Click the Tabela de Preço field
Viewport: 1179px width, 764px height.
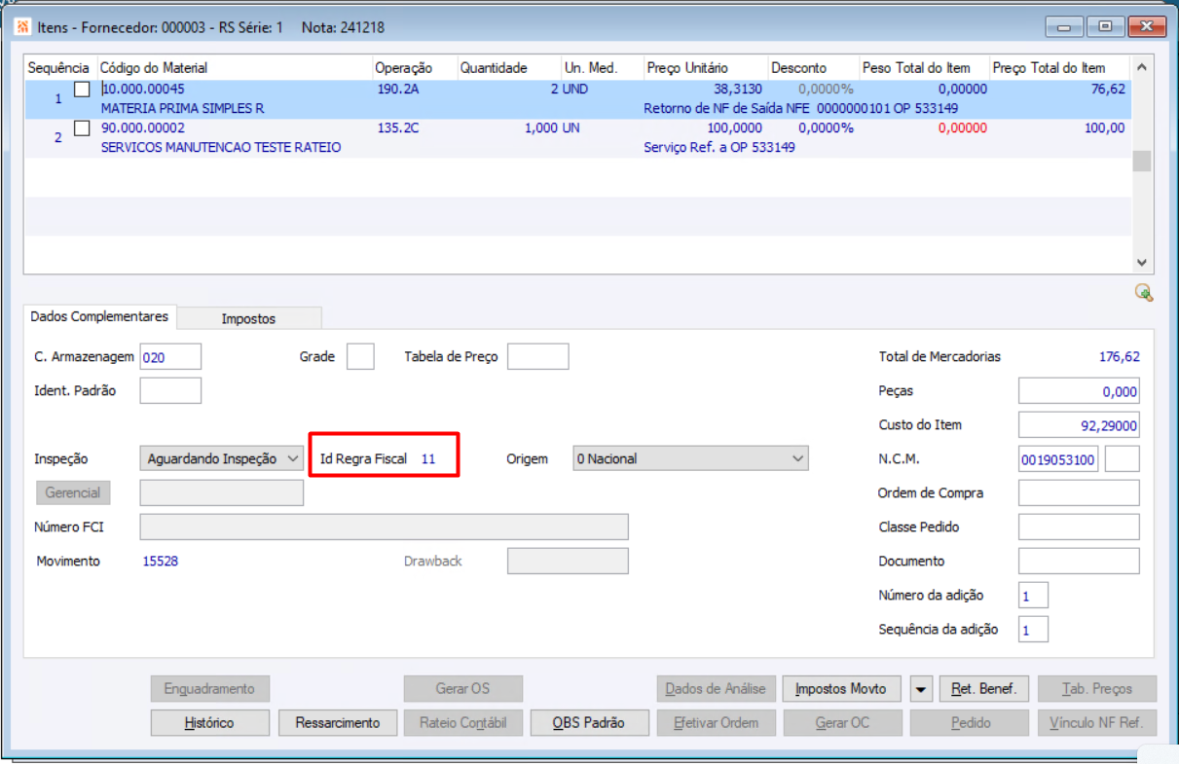(538, 357)
